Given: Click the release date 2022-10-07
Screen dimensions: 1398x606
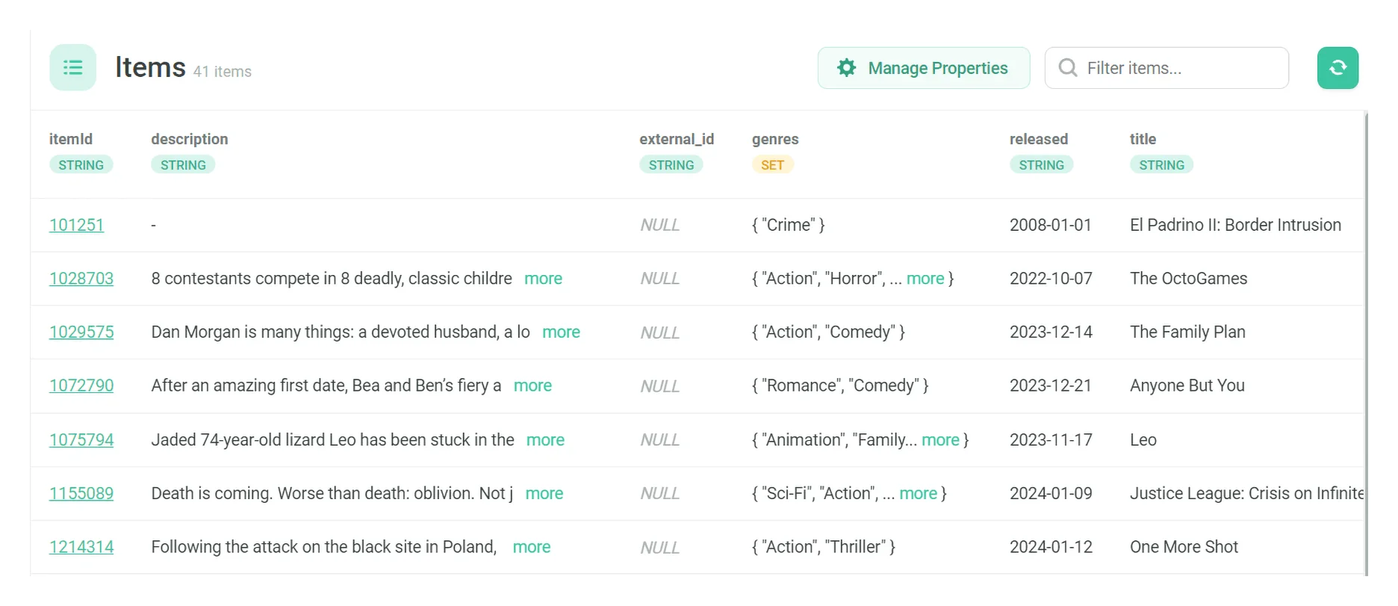Looking at the screenshot, I should click(x=1051, y=279).
